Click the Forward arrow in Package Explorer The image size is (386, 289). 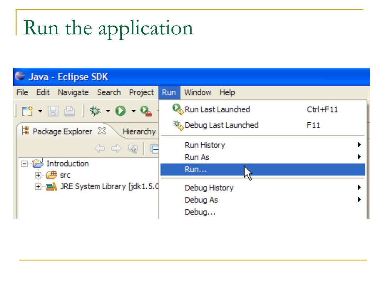(x=116, y=148)
